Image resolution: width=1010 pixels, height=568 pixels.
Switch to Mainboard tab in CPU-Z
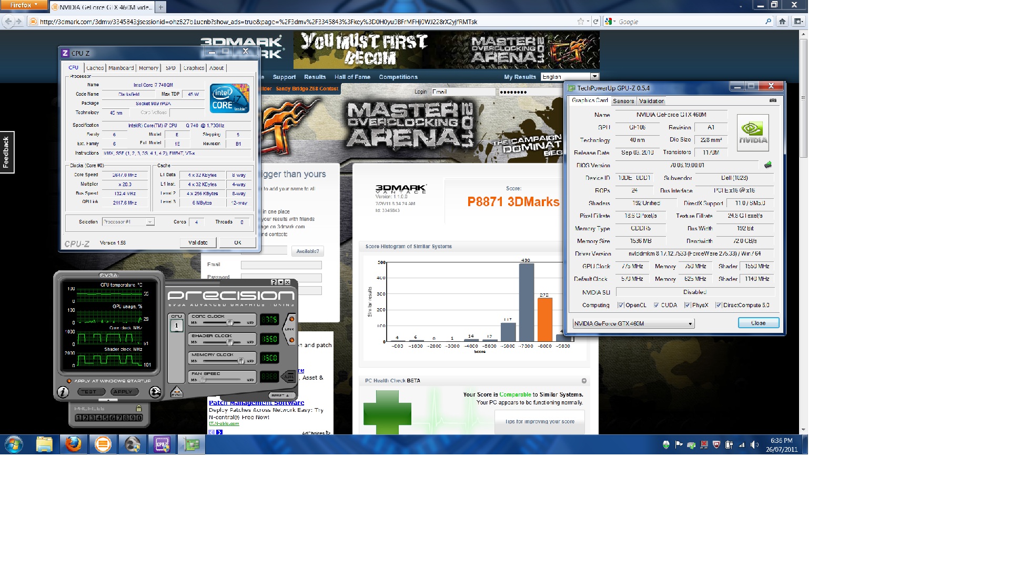(x=121, y=68)
